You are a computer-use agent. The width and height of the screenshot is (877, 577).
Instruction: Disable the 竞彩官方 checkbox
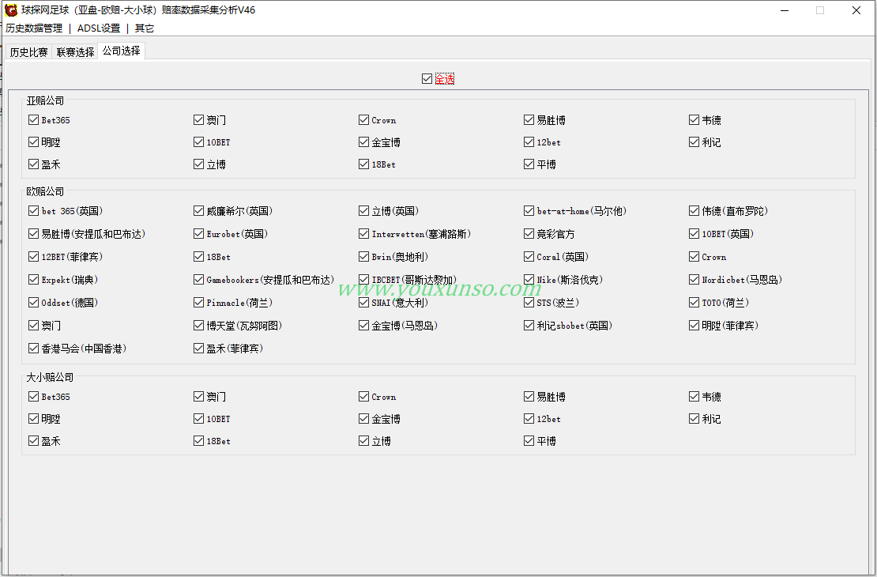[529, 234]
